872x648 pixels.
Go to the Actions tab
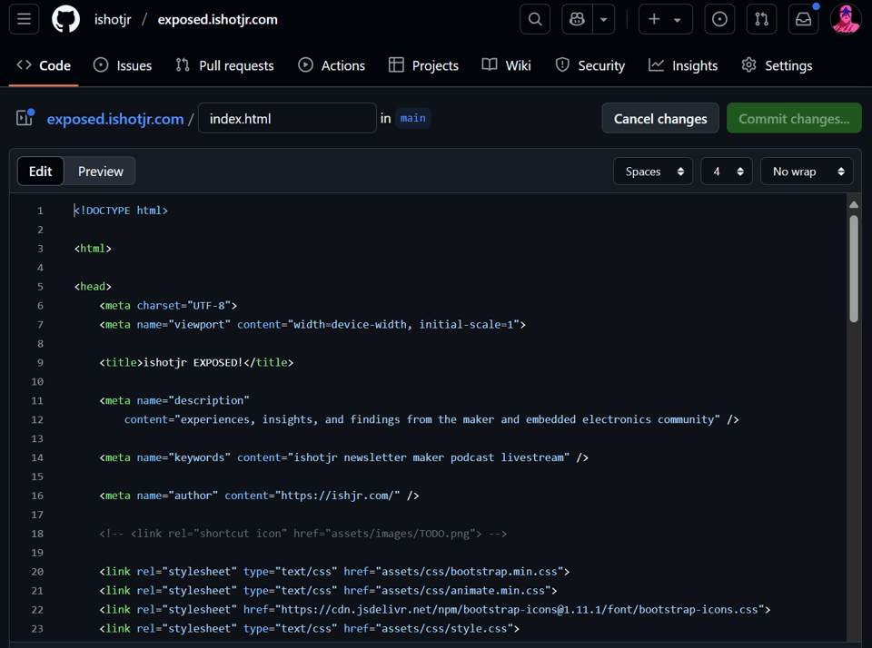(x=332, y=65)
